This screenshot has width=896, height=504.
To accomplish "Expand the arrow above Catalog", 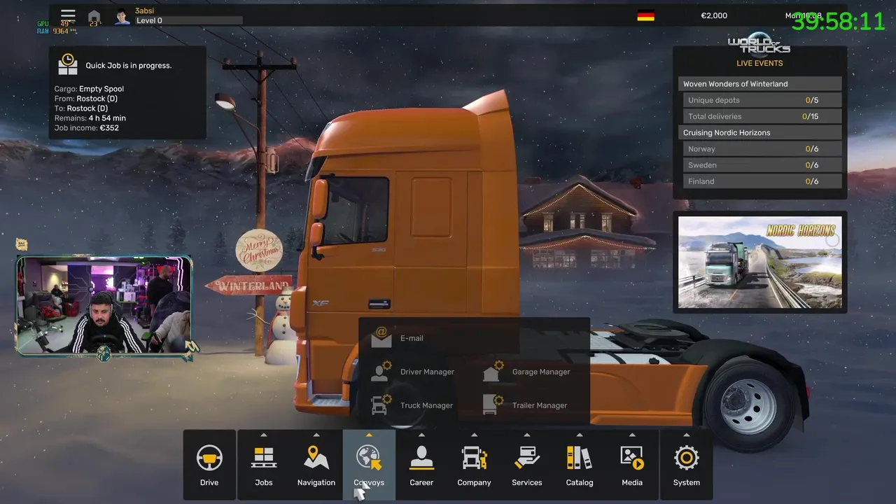I will 580,435.
